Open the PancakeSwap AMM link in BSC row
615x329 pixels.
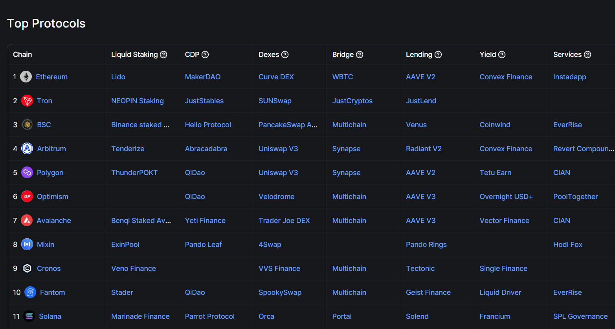click(288, 125)
